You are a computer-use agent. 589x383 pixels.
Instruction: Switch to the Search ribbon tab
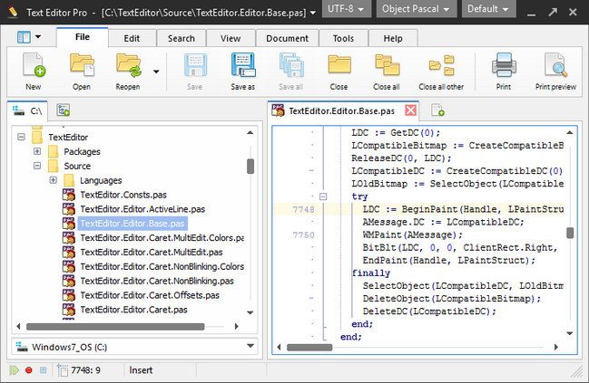pos(182,39)
